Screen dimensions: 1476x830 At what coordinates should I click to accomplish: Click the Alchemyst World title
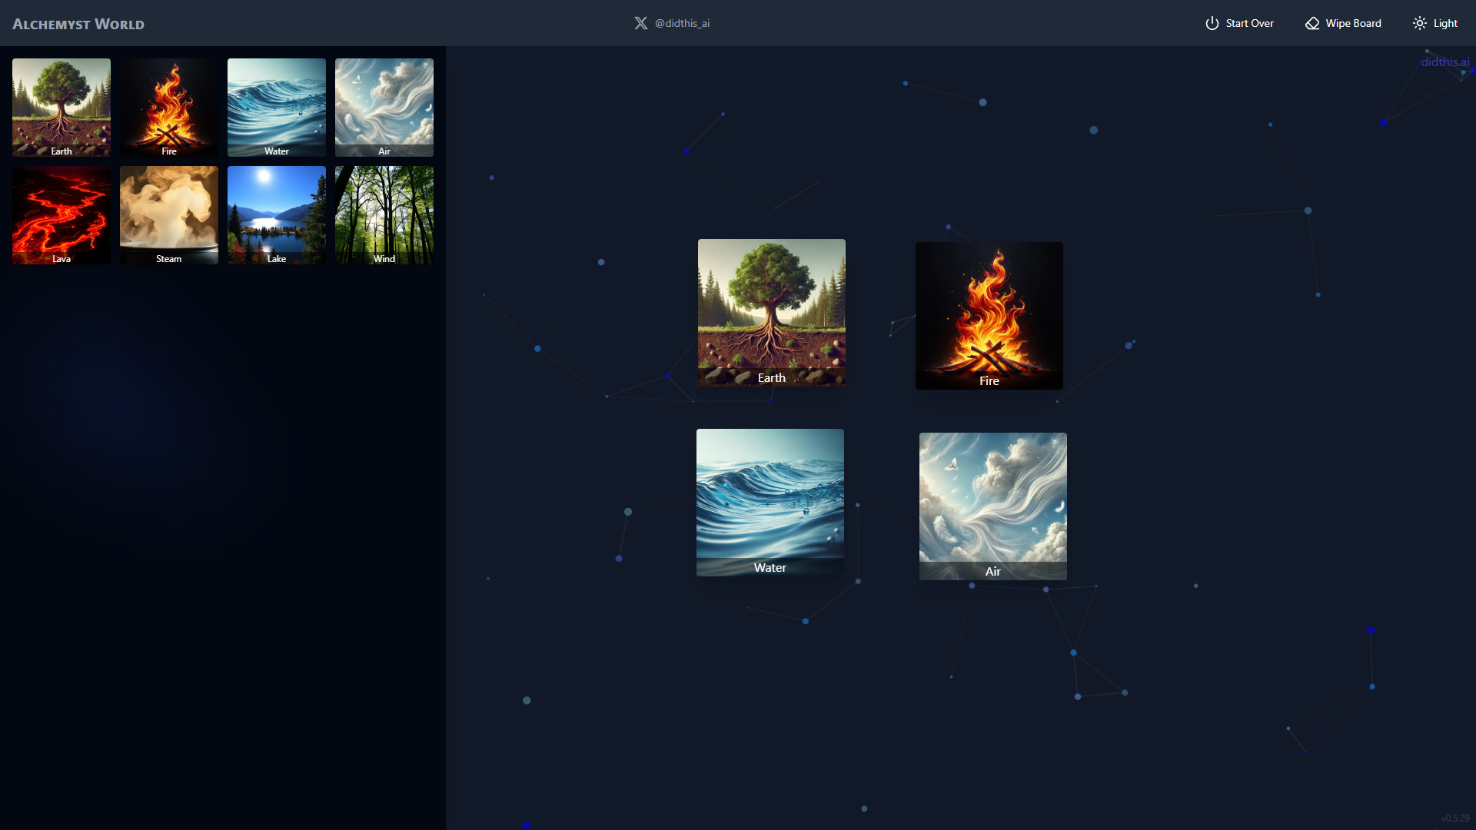[78, 24]
